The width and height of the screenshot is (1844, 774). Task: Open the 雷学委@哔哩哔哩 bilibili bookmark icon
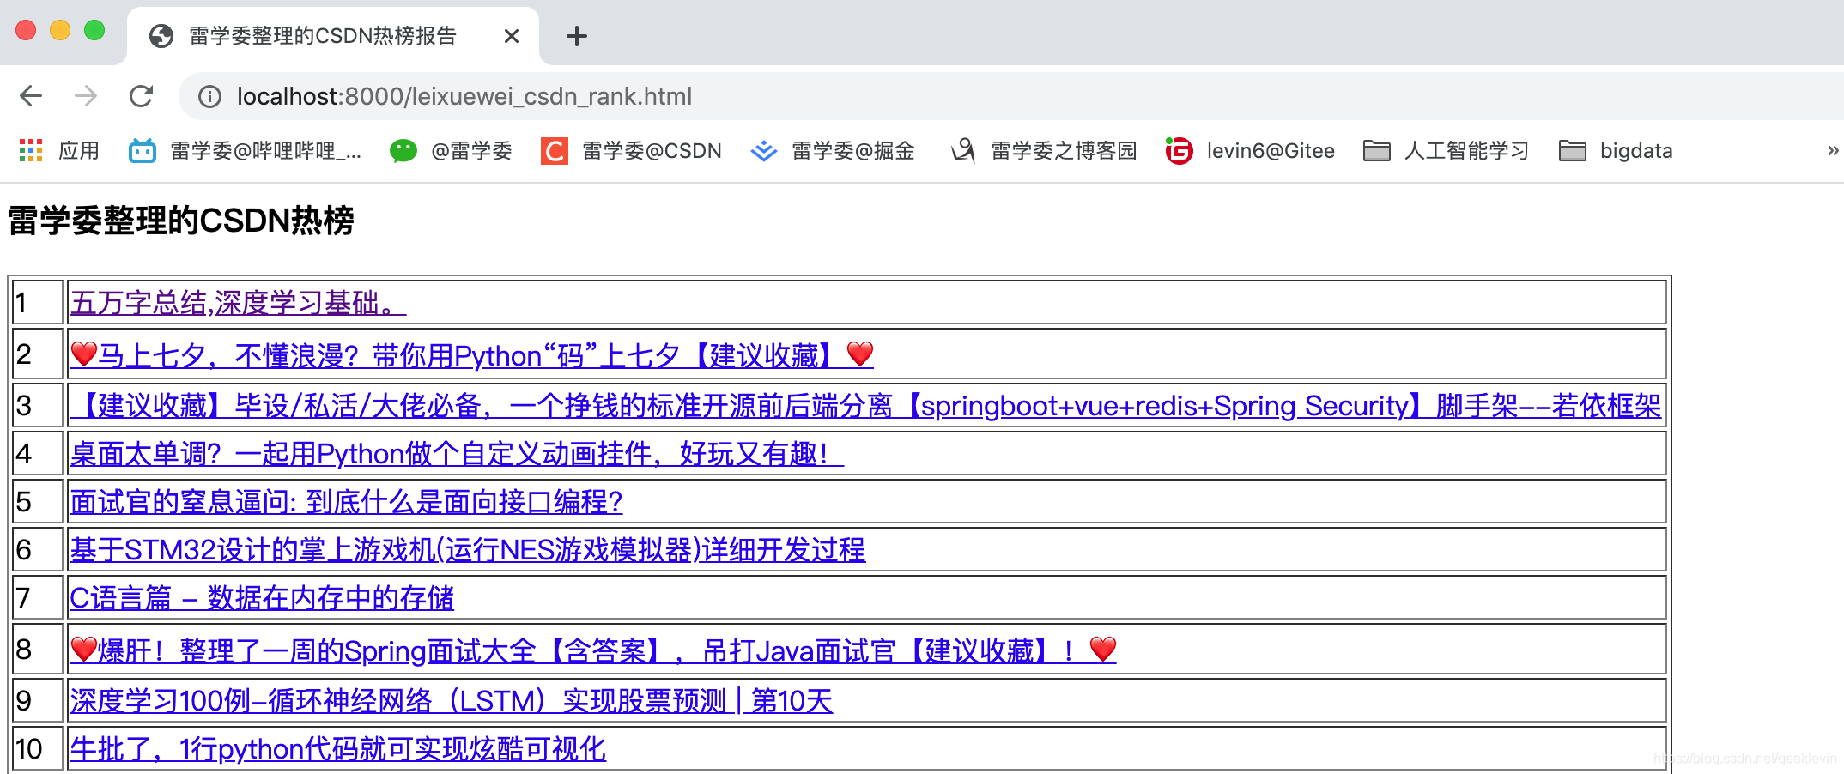click(x=143, y=151)
